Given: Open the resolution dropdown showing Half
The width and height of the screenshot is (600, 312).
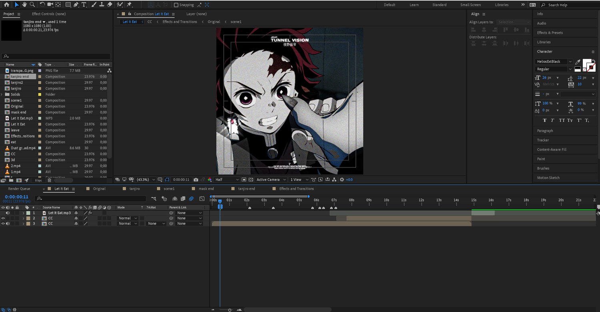Looking at the screenshot, I should click(227, 180).
